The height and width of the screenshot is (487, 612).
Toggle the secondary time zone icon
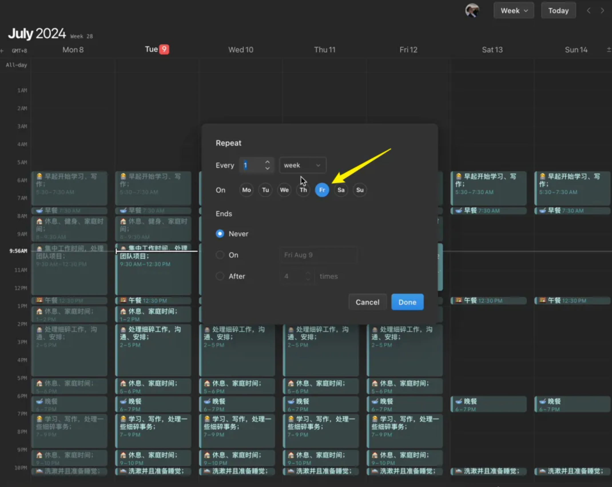pos(609,49)
